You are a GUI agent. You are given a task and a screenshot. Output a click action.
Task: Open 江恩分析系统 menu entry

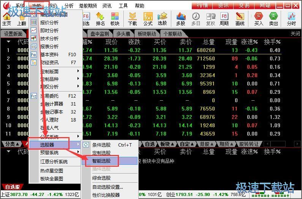[55, 162]
